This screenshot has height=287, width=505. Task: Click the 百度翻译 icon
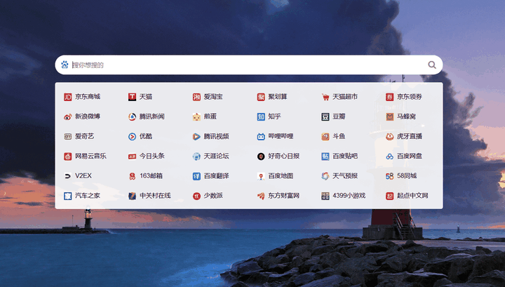pos(196,176)
